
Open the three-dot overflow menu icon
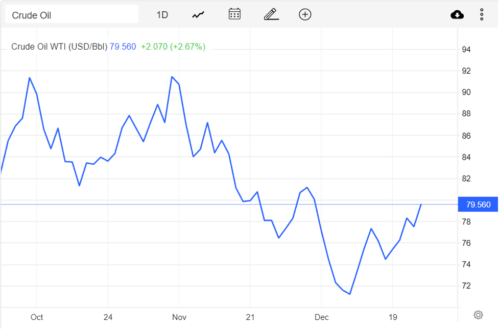coord(482,14)
